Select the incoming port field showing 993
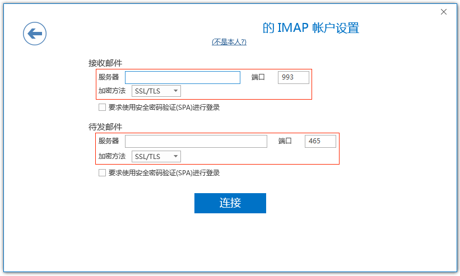 [294, 77]
